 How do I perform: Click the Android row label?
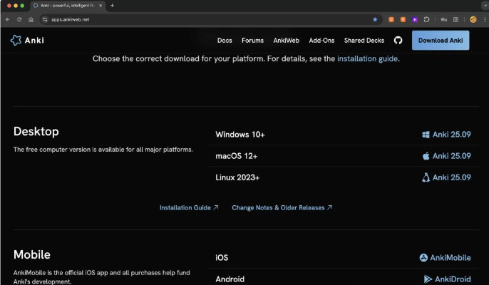(230, 279)
